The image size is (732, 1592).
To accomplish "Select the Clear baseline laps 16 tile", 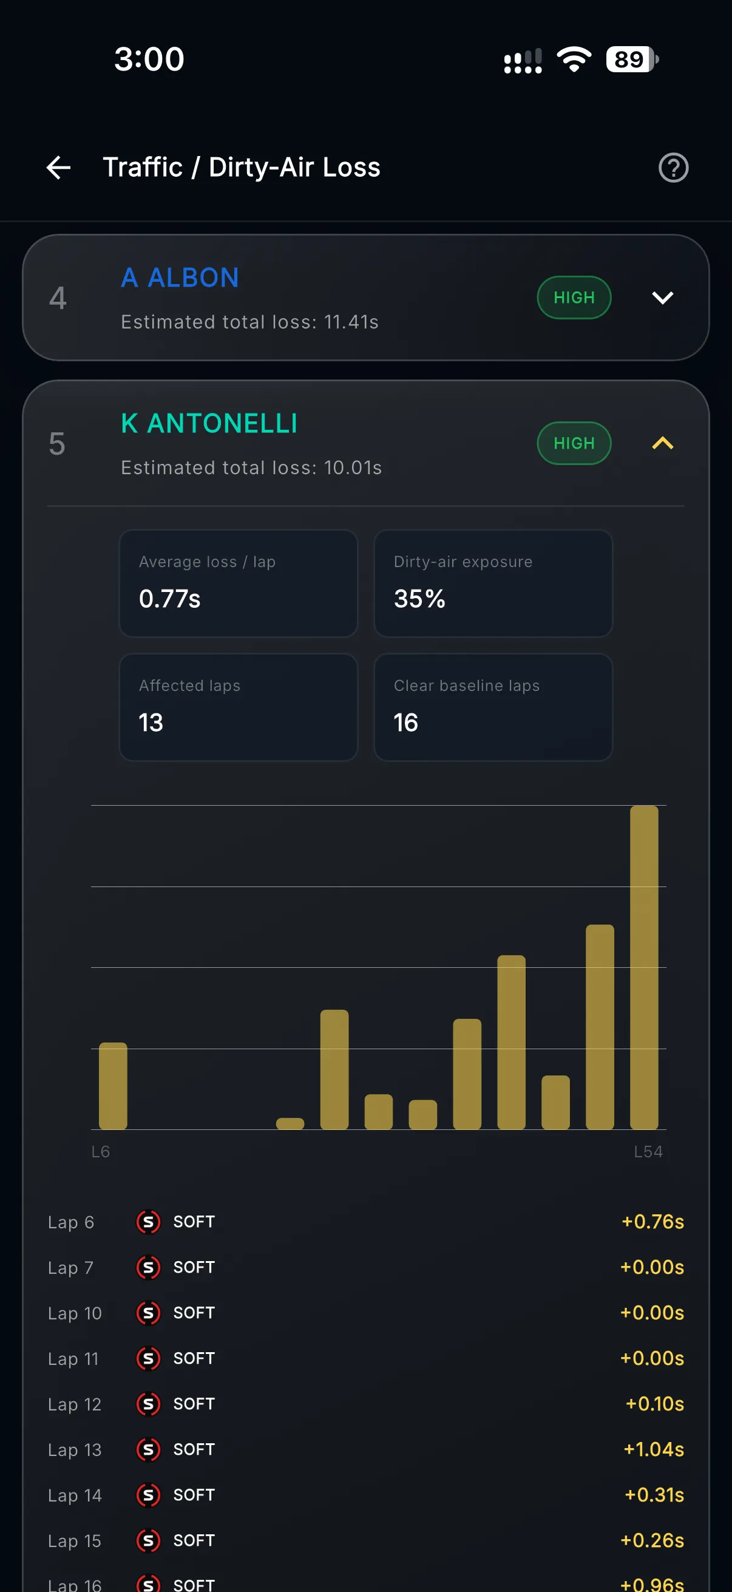I will (x=493, y=707).
